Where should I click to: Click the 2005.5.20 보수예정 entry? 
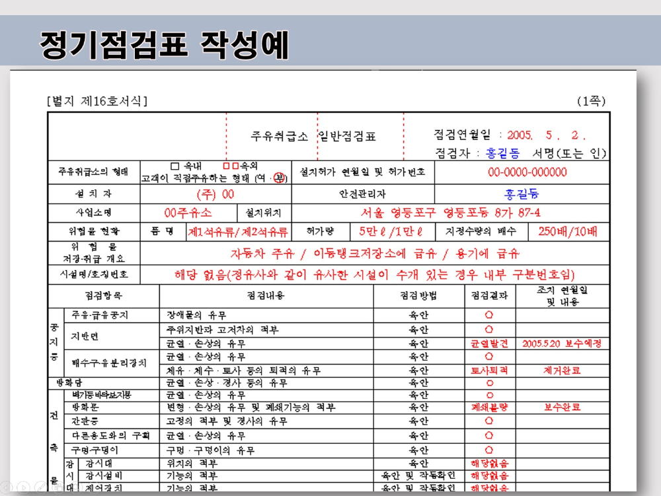click(x=563, y=343)
